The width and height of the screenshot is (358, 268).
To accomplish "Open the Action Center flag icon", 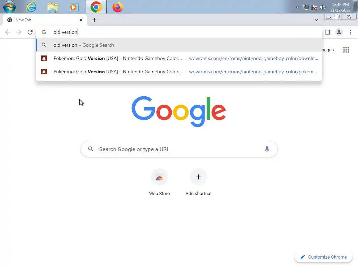I will (x=314, y=8).
